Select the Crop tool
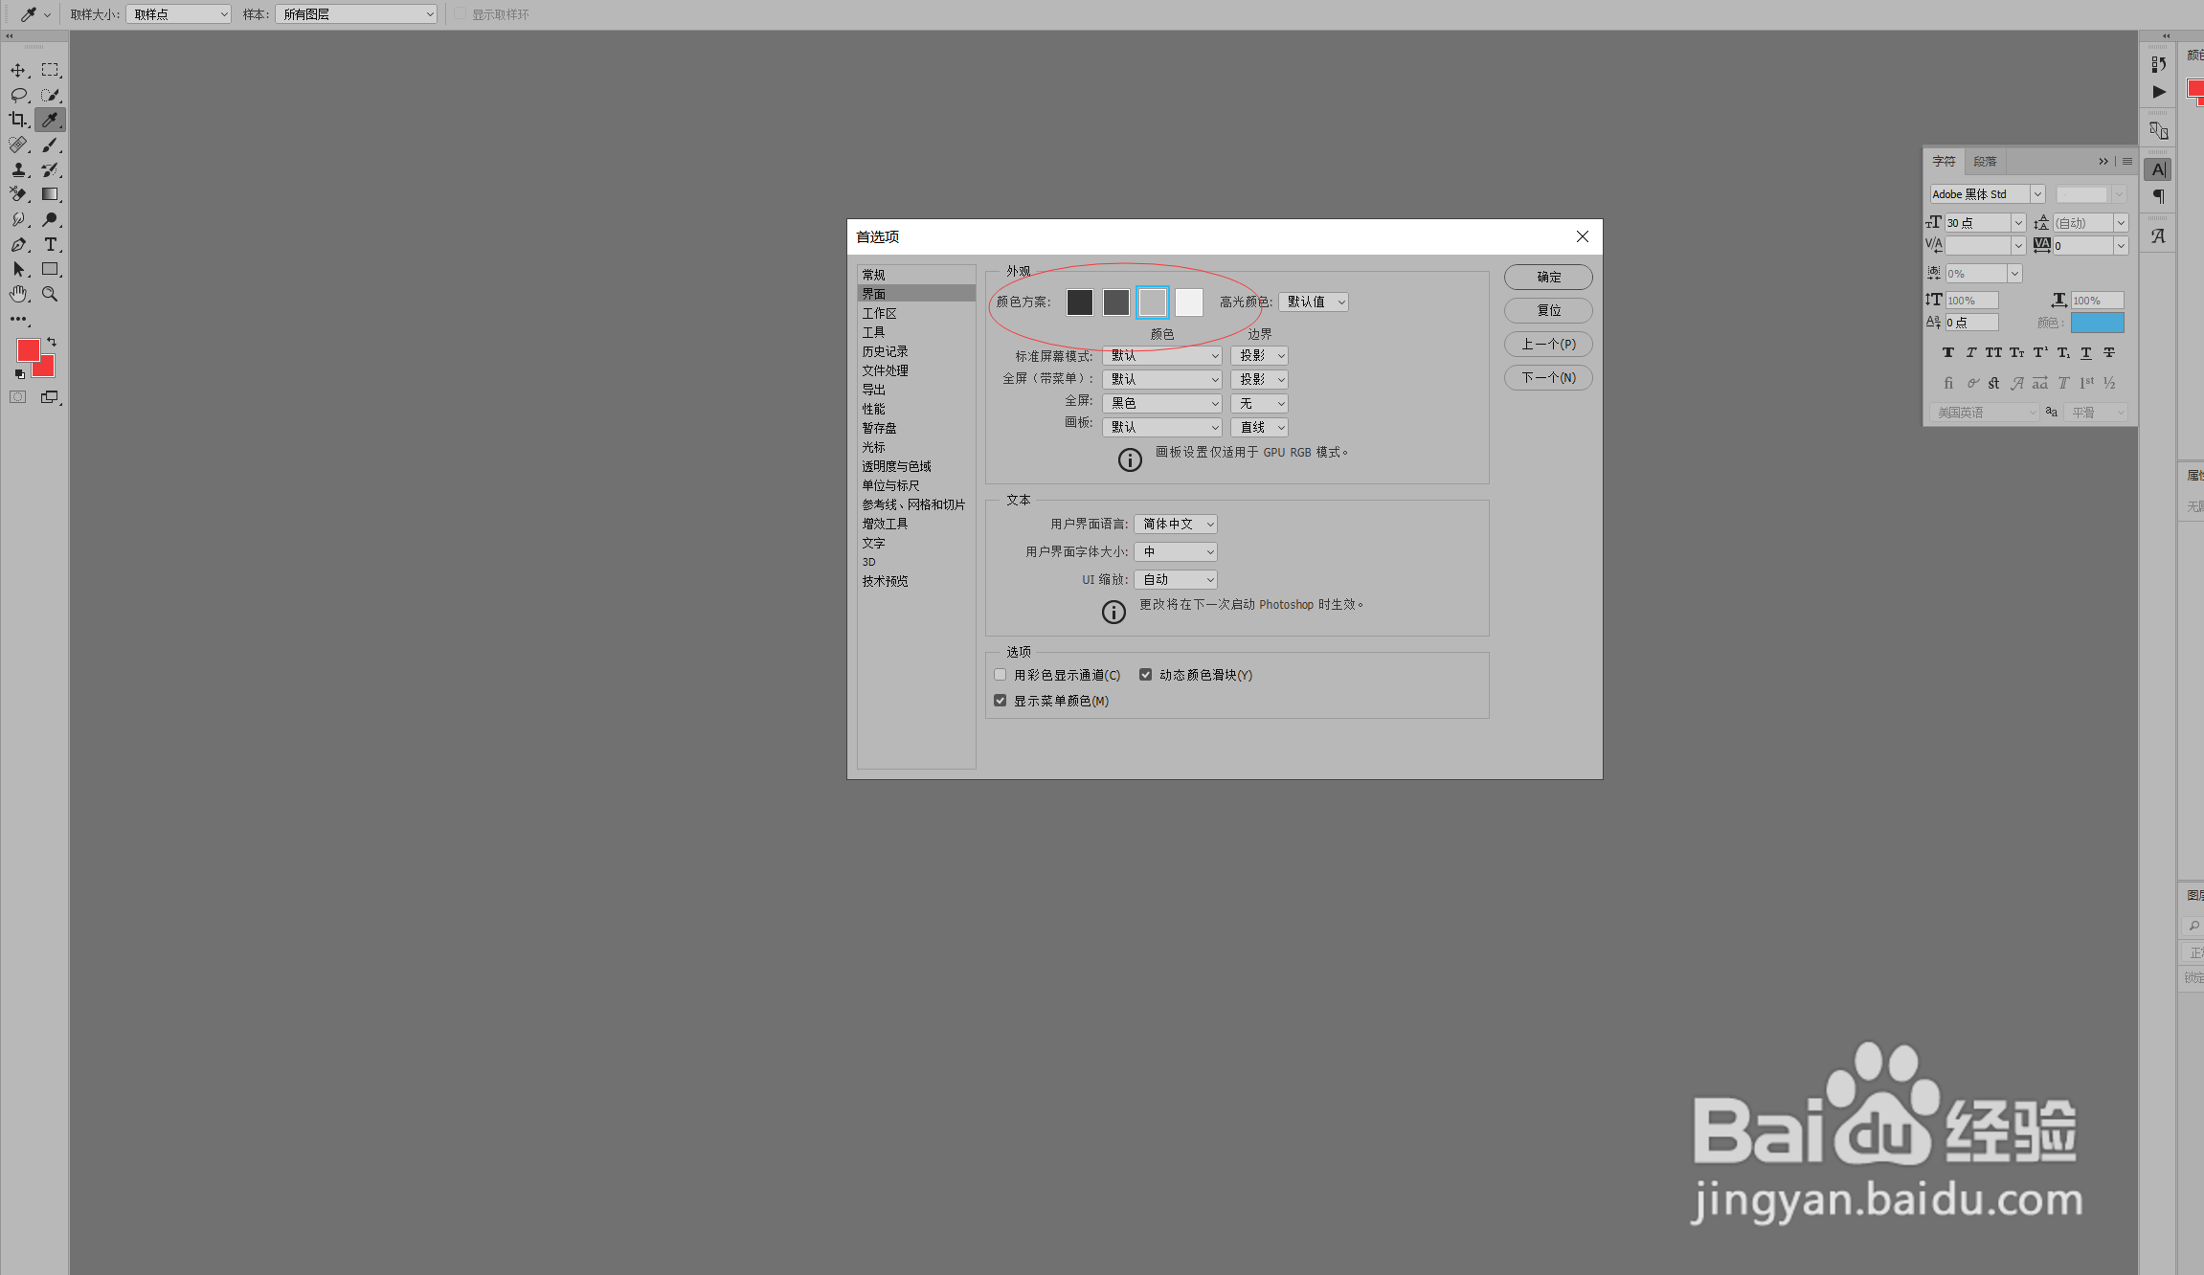Image resolution: width=2204 pixels, height=1275 pixels. pos(18,120)
